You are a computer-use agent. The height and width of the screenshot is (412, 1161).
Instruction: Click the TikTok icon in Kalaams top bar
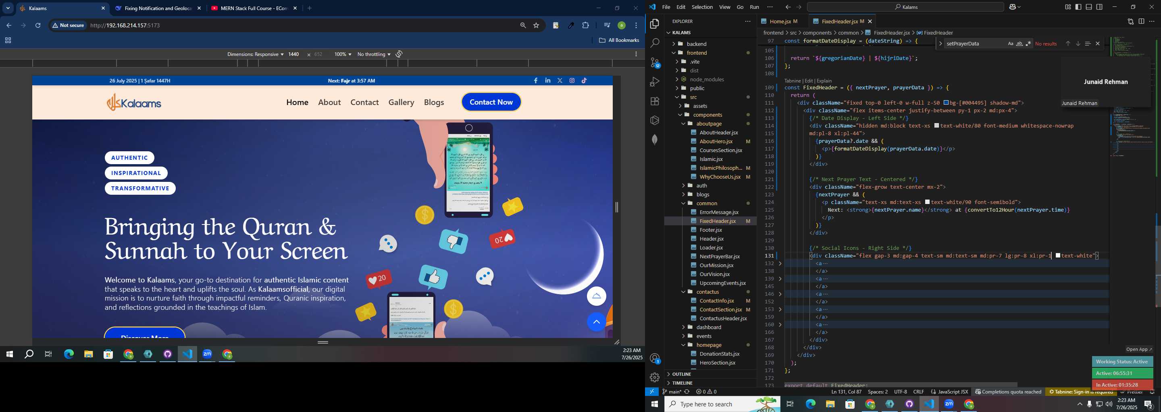tap(584, 80)
